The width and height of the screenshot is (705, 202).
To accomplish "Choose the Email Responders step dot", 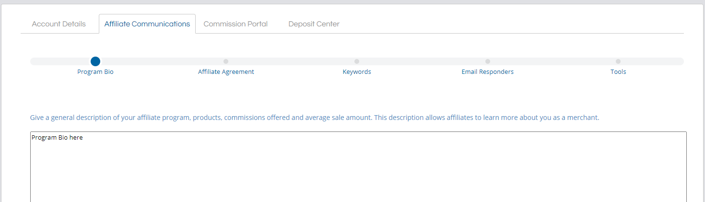I will click(488, 61).
